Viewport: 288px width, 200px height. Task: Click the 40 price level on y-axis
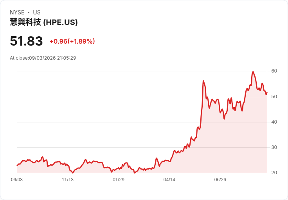coord(274,122)
